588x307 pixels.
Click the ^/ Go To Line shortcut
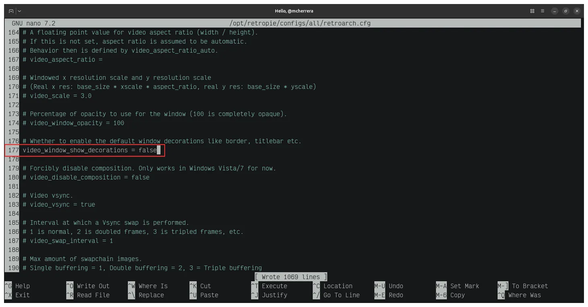tap(336, 295)
